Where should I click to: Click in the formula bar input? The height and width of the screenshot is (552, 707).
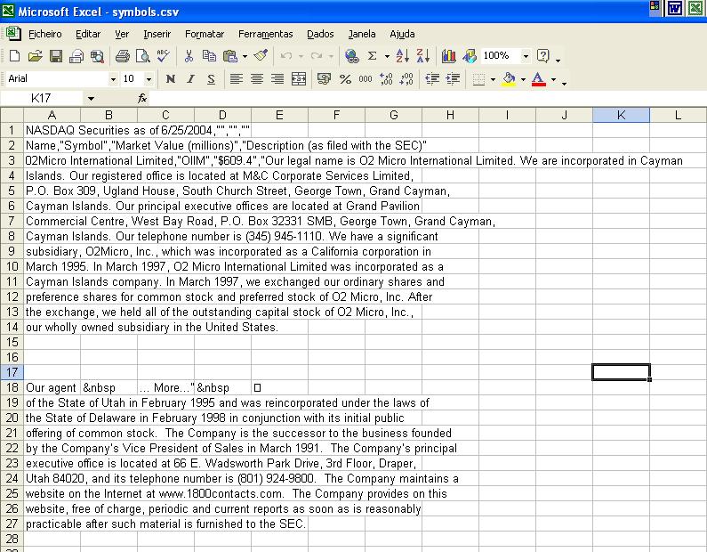click(x=426, y=98)
